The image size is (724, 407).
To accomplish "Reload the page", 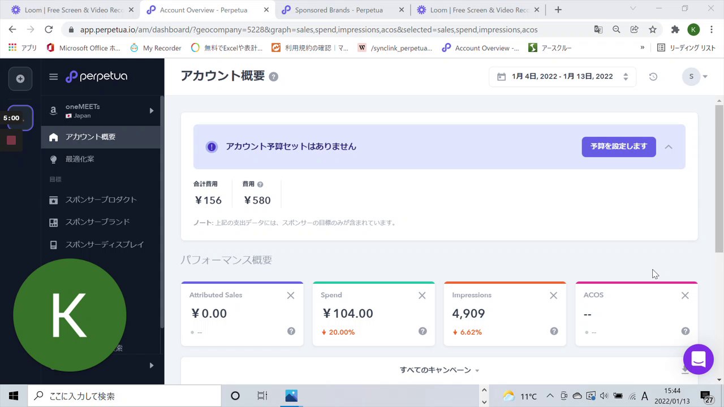I will pyautogui.click(x=49, y=29).
